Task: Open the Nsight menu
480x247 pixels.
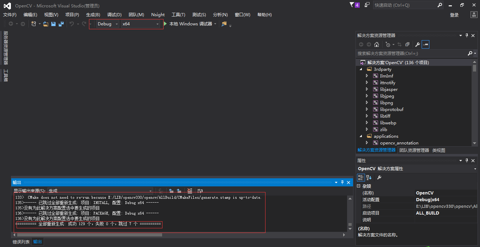Action: [158, 15]
